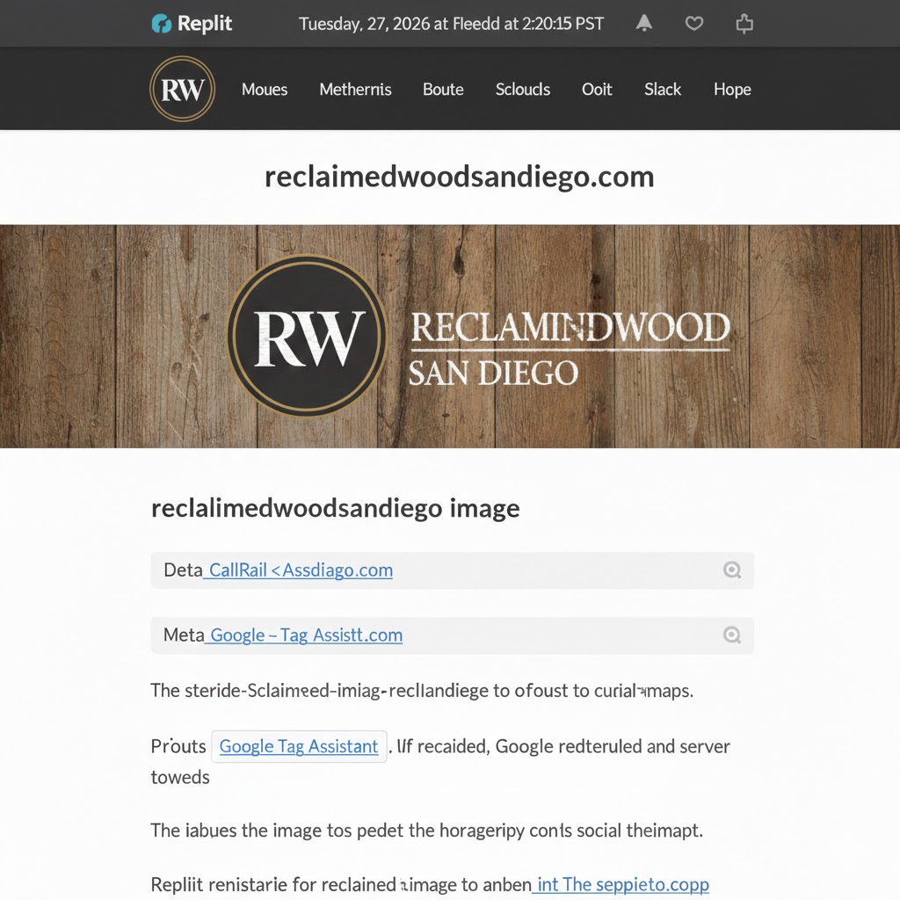Click the round RW logo in navbar
The height and width of the screenshot is (900, 900).
(x=183, y=89)
